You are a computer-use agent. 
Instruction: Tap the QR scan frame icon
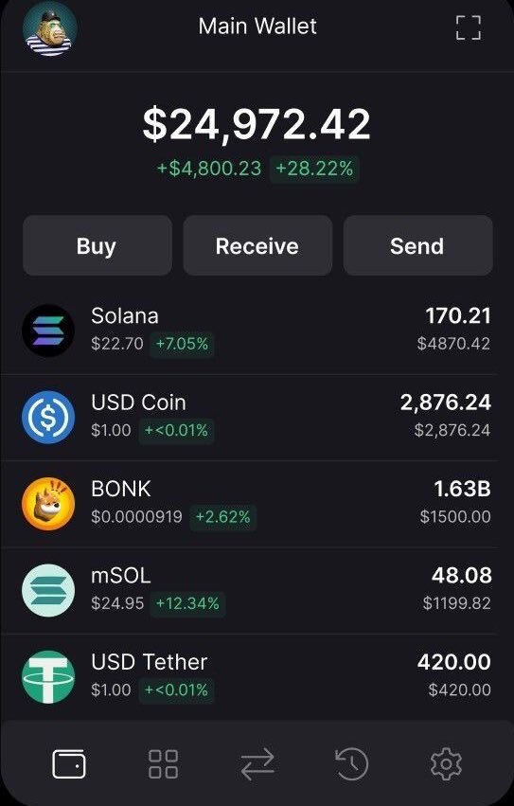pos(469,27)
